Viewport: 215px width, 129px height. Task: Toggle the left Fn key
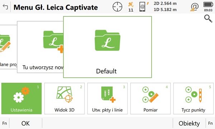5,123
